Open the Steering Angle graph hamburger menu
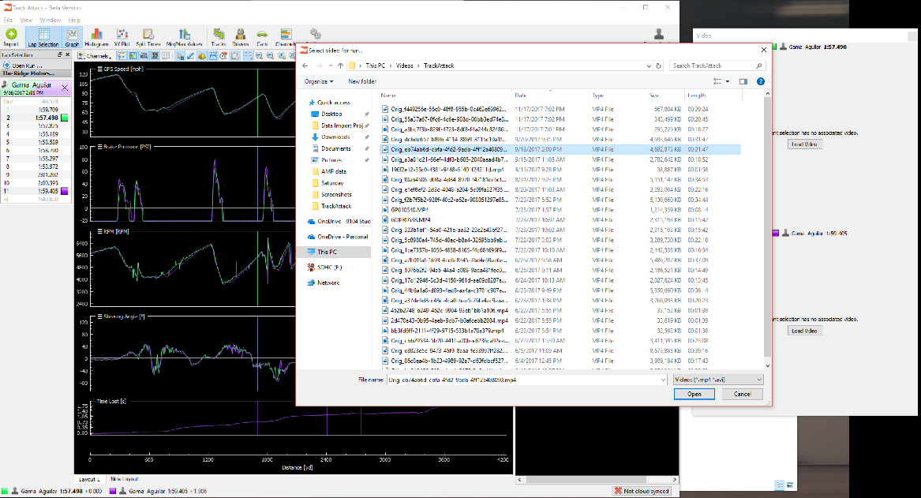921x498 pixels. (100, 316)
